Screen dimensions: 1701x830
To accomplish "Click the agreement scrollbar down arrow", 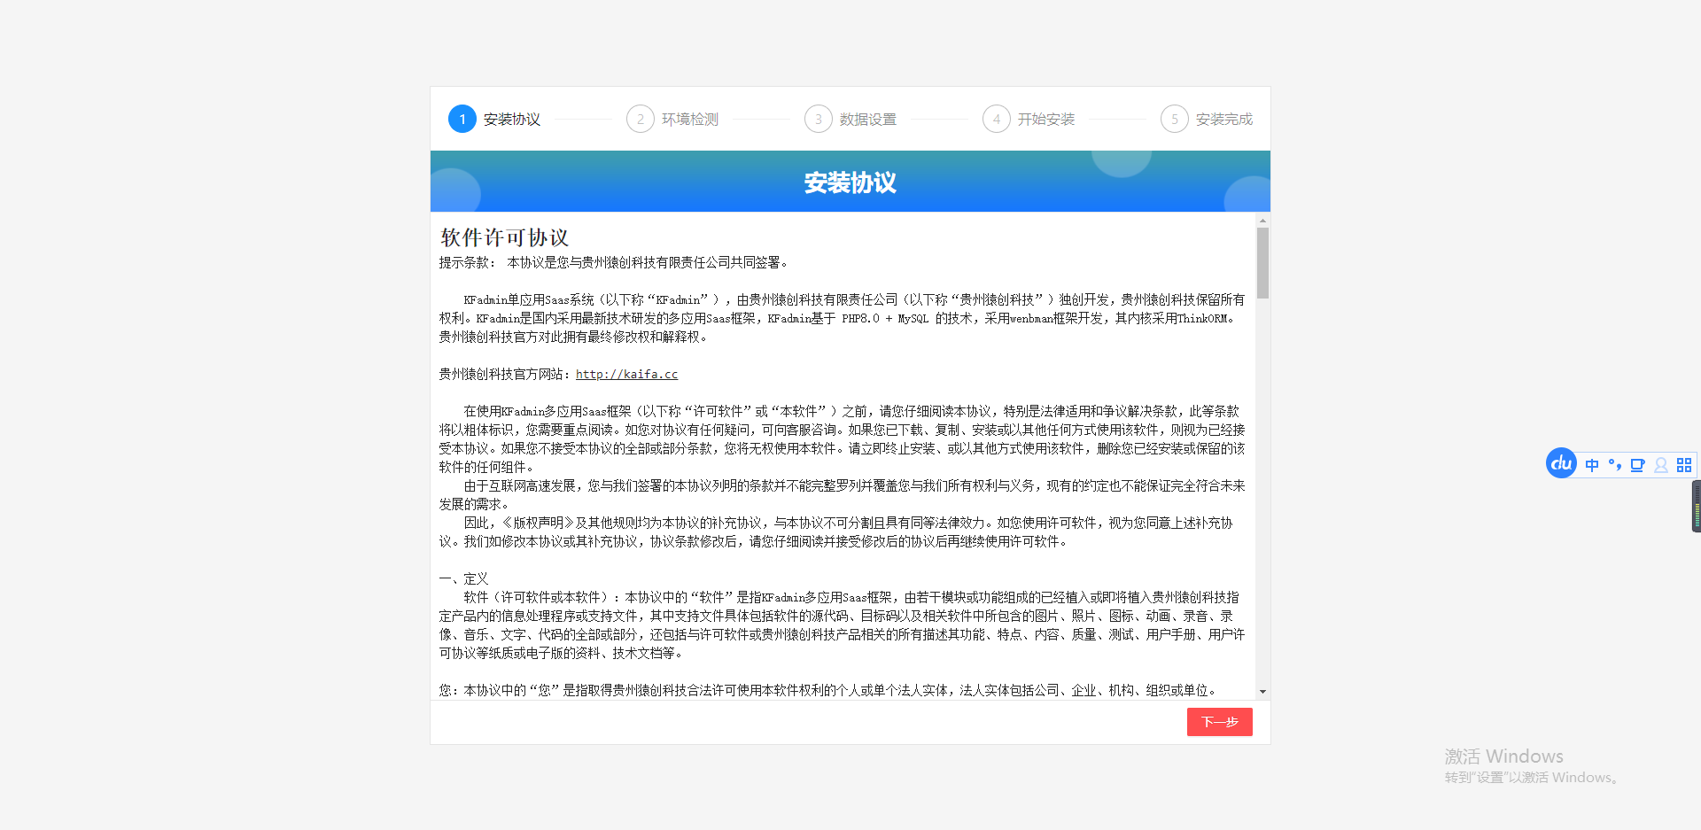I will tap(1262, 692).
